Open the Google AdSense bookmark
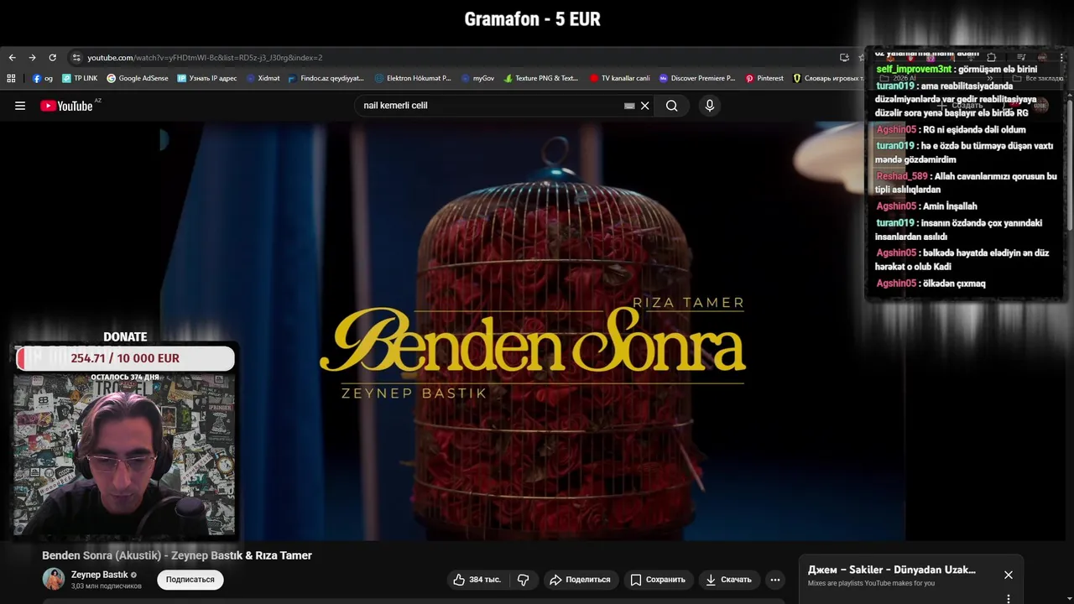 point(138,78)
